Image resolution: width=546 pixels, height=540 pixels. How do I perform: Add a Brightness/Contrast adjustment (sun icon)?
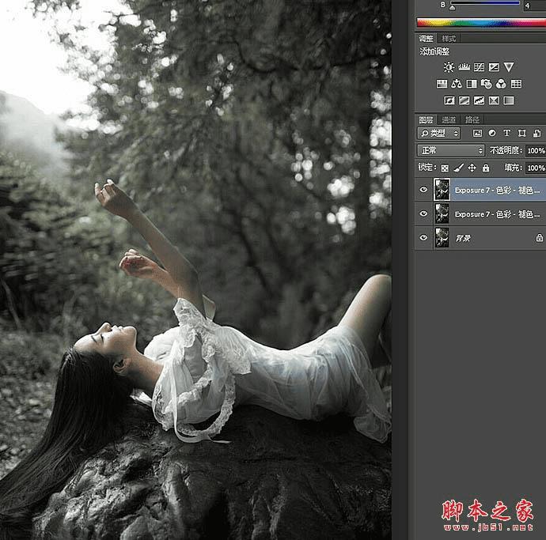point(449,66)
